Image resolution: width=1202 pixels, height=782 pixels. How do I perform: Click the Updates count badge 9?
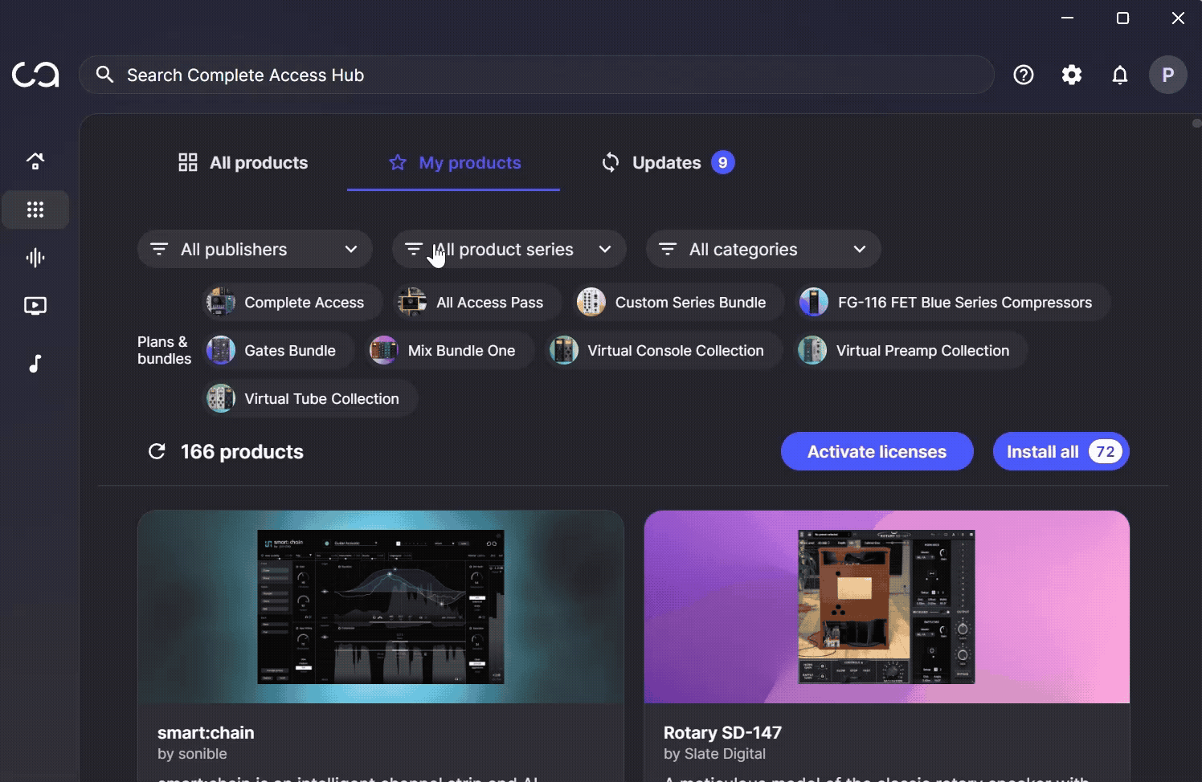723,162
